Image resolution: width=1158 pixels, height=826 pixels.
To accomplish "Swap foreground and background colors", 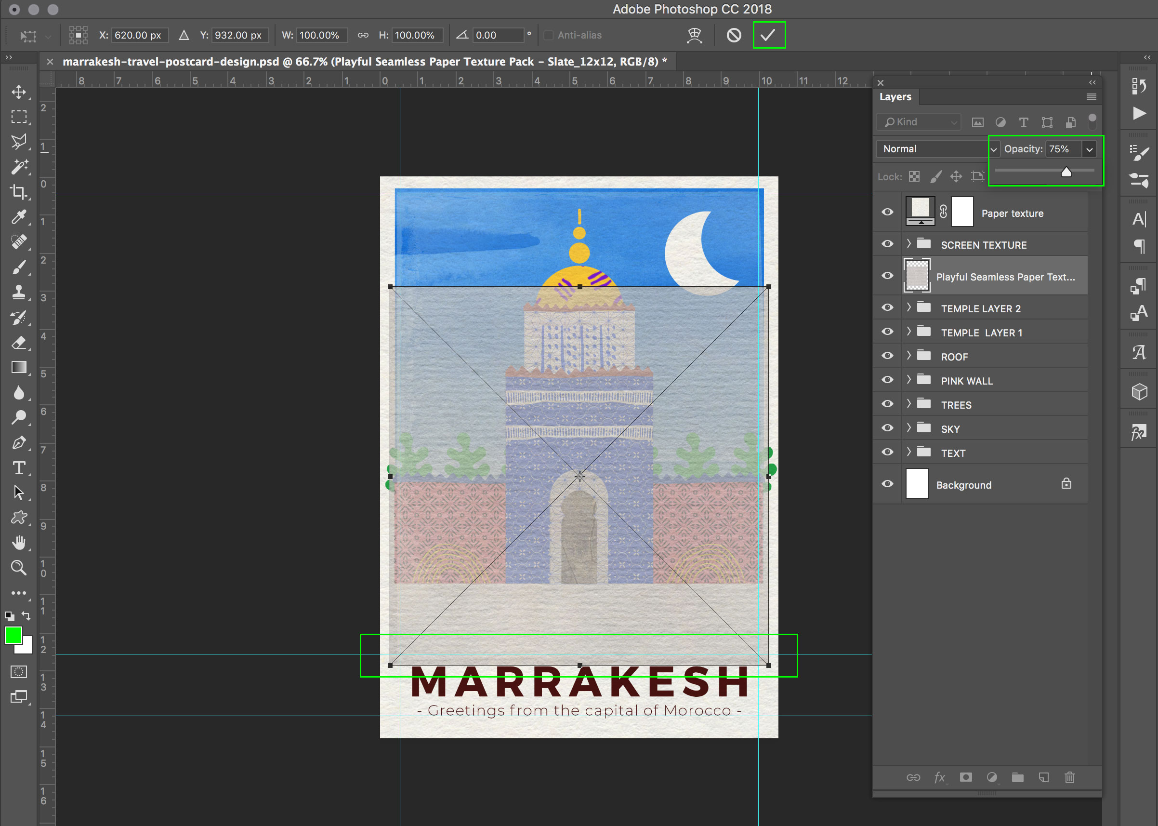I will pyautogui.click(x=26, y=616).
